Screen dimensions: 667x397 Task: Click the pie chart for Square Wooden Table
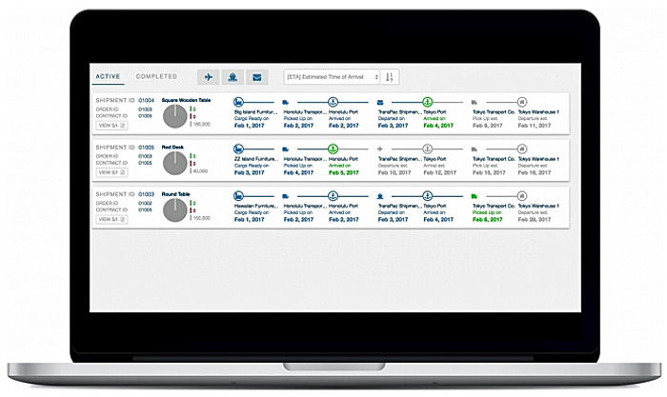coord(174,116)
